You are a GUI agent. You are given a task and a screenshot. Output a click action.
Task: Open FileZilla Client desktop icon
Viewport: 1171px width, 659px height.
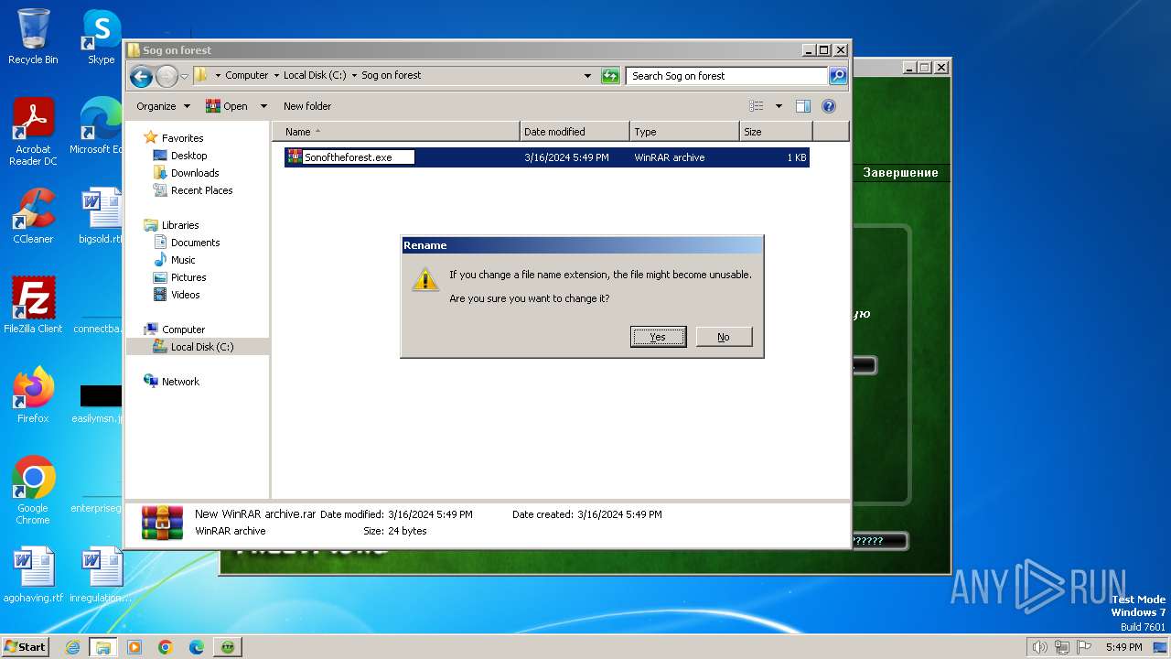(x=33, y=305)
